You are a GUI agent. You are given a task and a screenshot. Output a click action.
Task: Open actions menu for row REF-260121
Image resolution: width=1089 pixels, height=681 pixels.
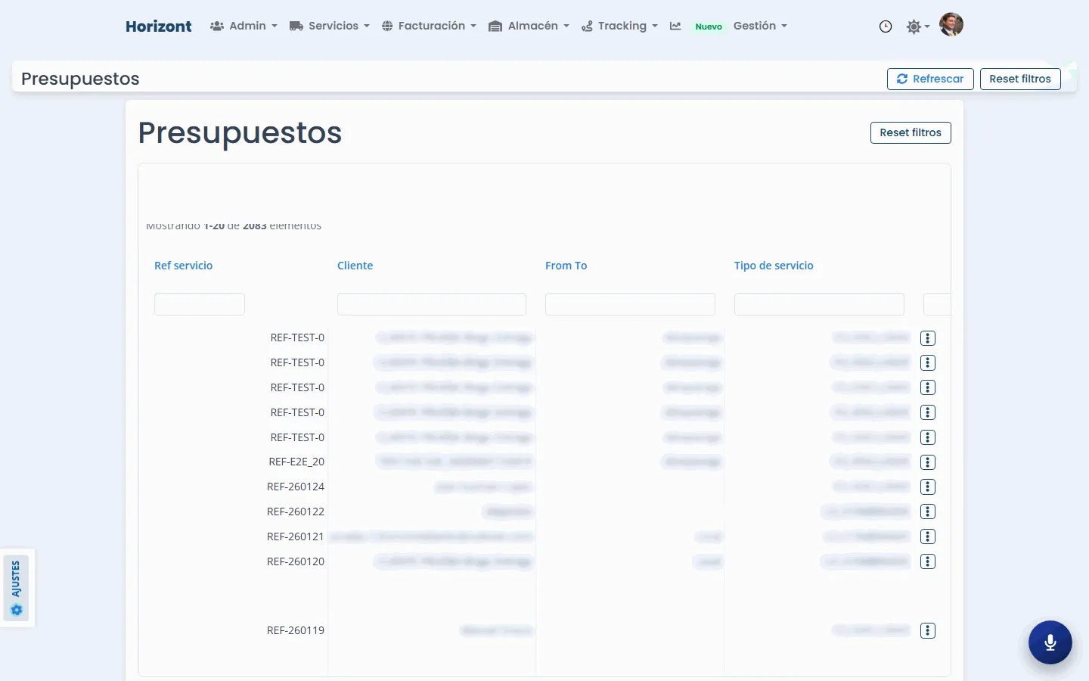[x=928, y=537]
